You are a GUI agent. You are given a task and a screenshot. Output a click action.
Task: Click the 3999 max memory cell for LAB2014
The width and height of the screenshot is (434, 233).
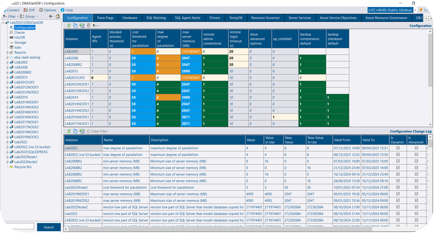coord(191,98)
